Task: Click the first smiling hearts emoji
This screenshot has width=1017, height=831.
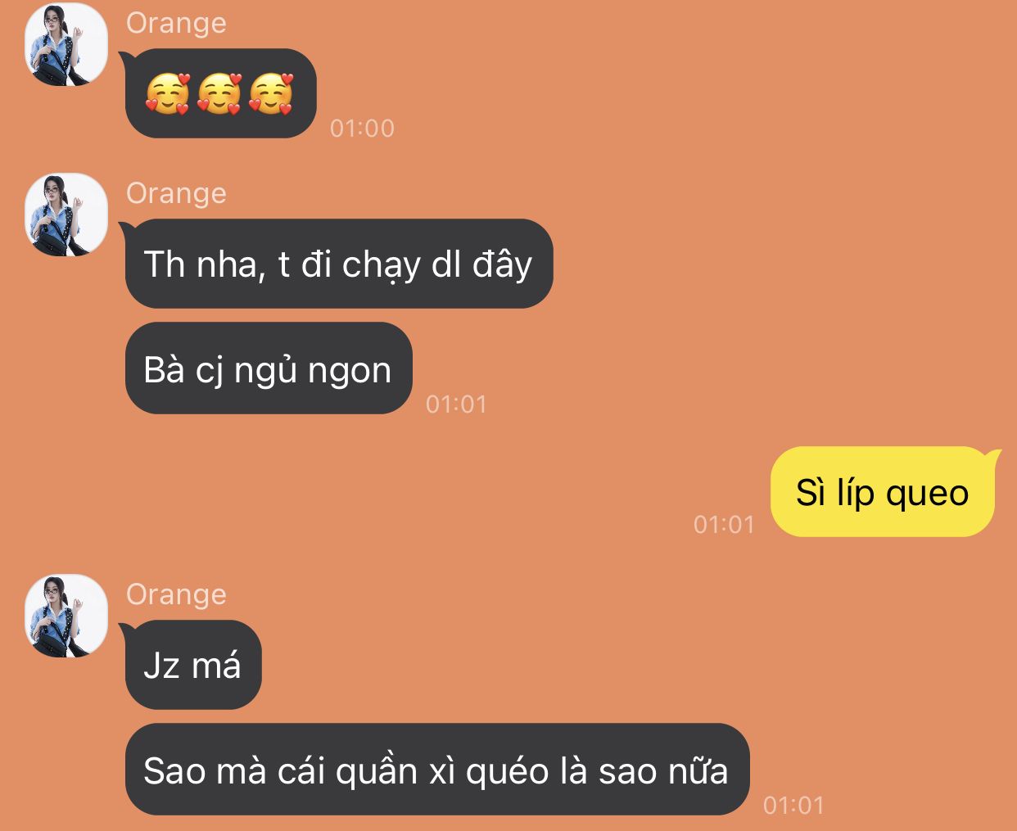Action: 168,93
